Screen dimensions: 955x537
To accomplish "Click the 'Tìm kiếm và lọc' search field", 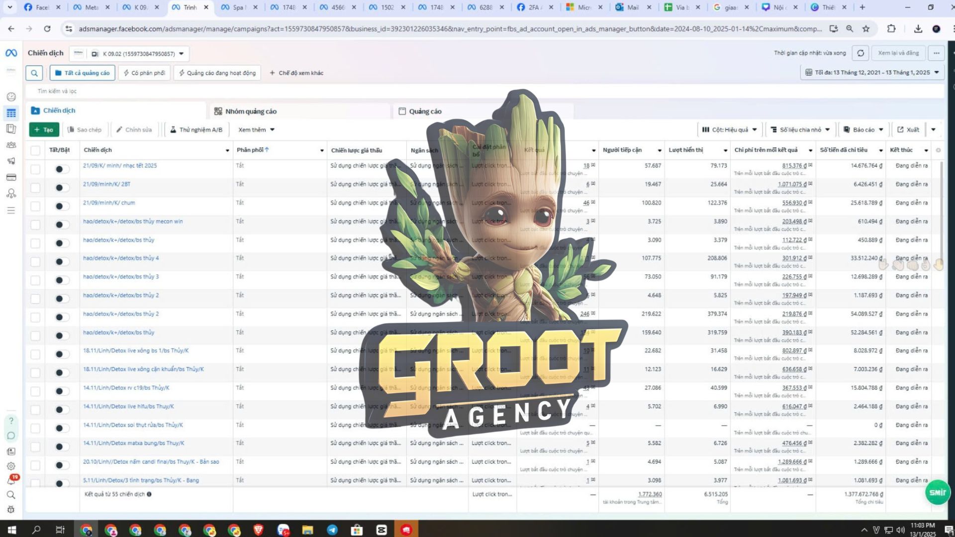I will pyautogui.click(x=485, y=91).
